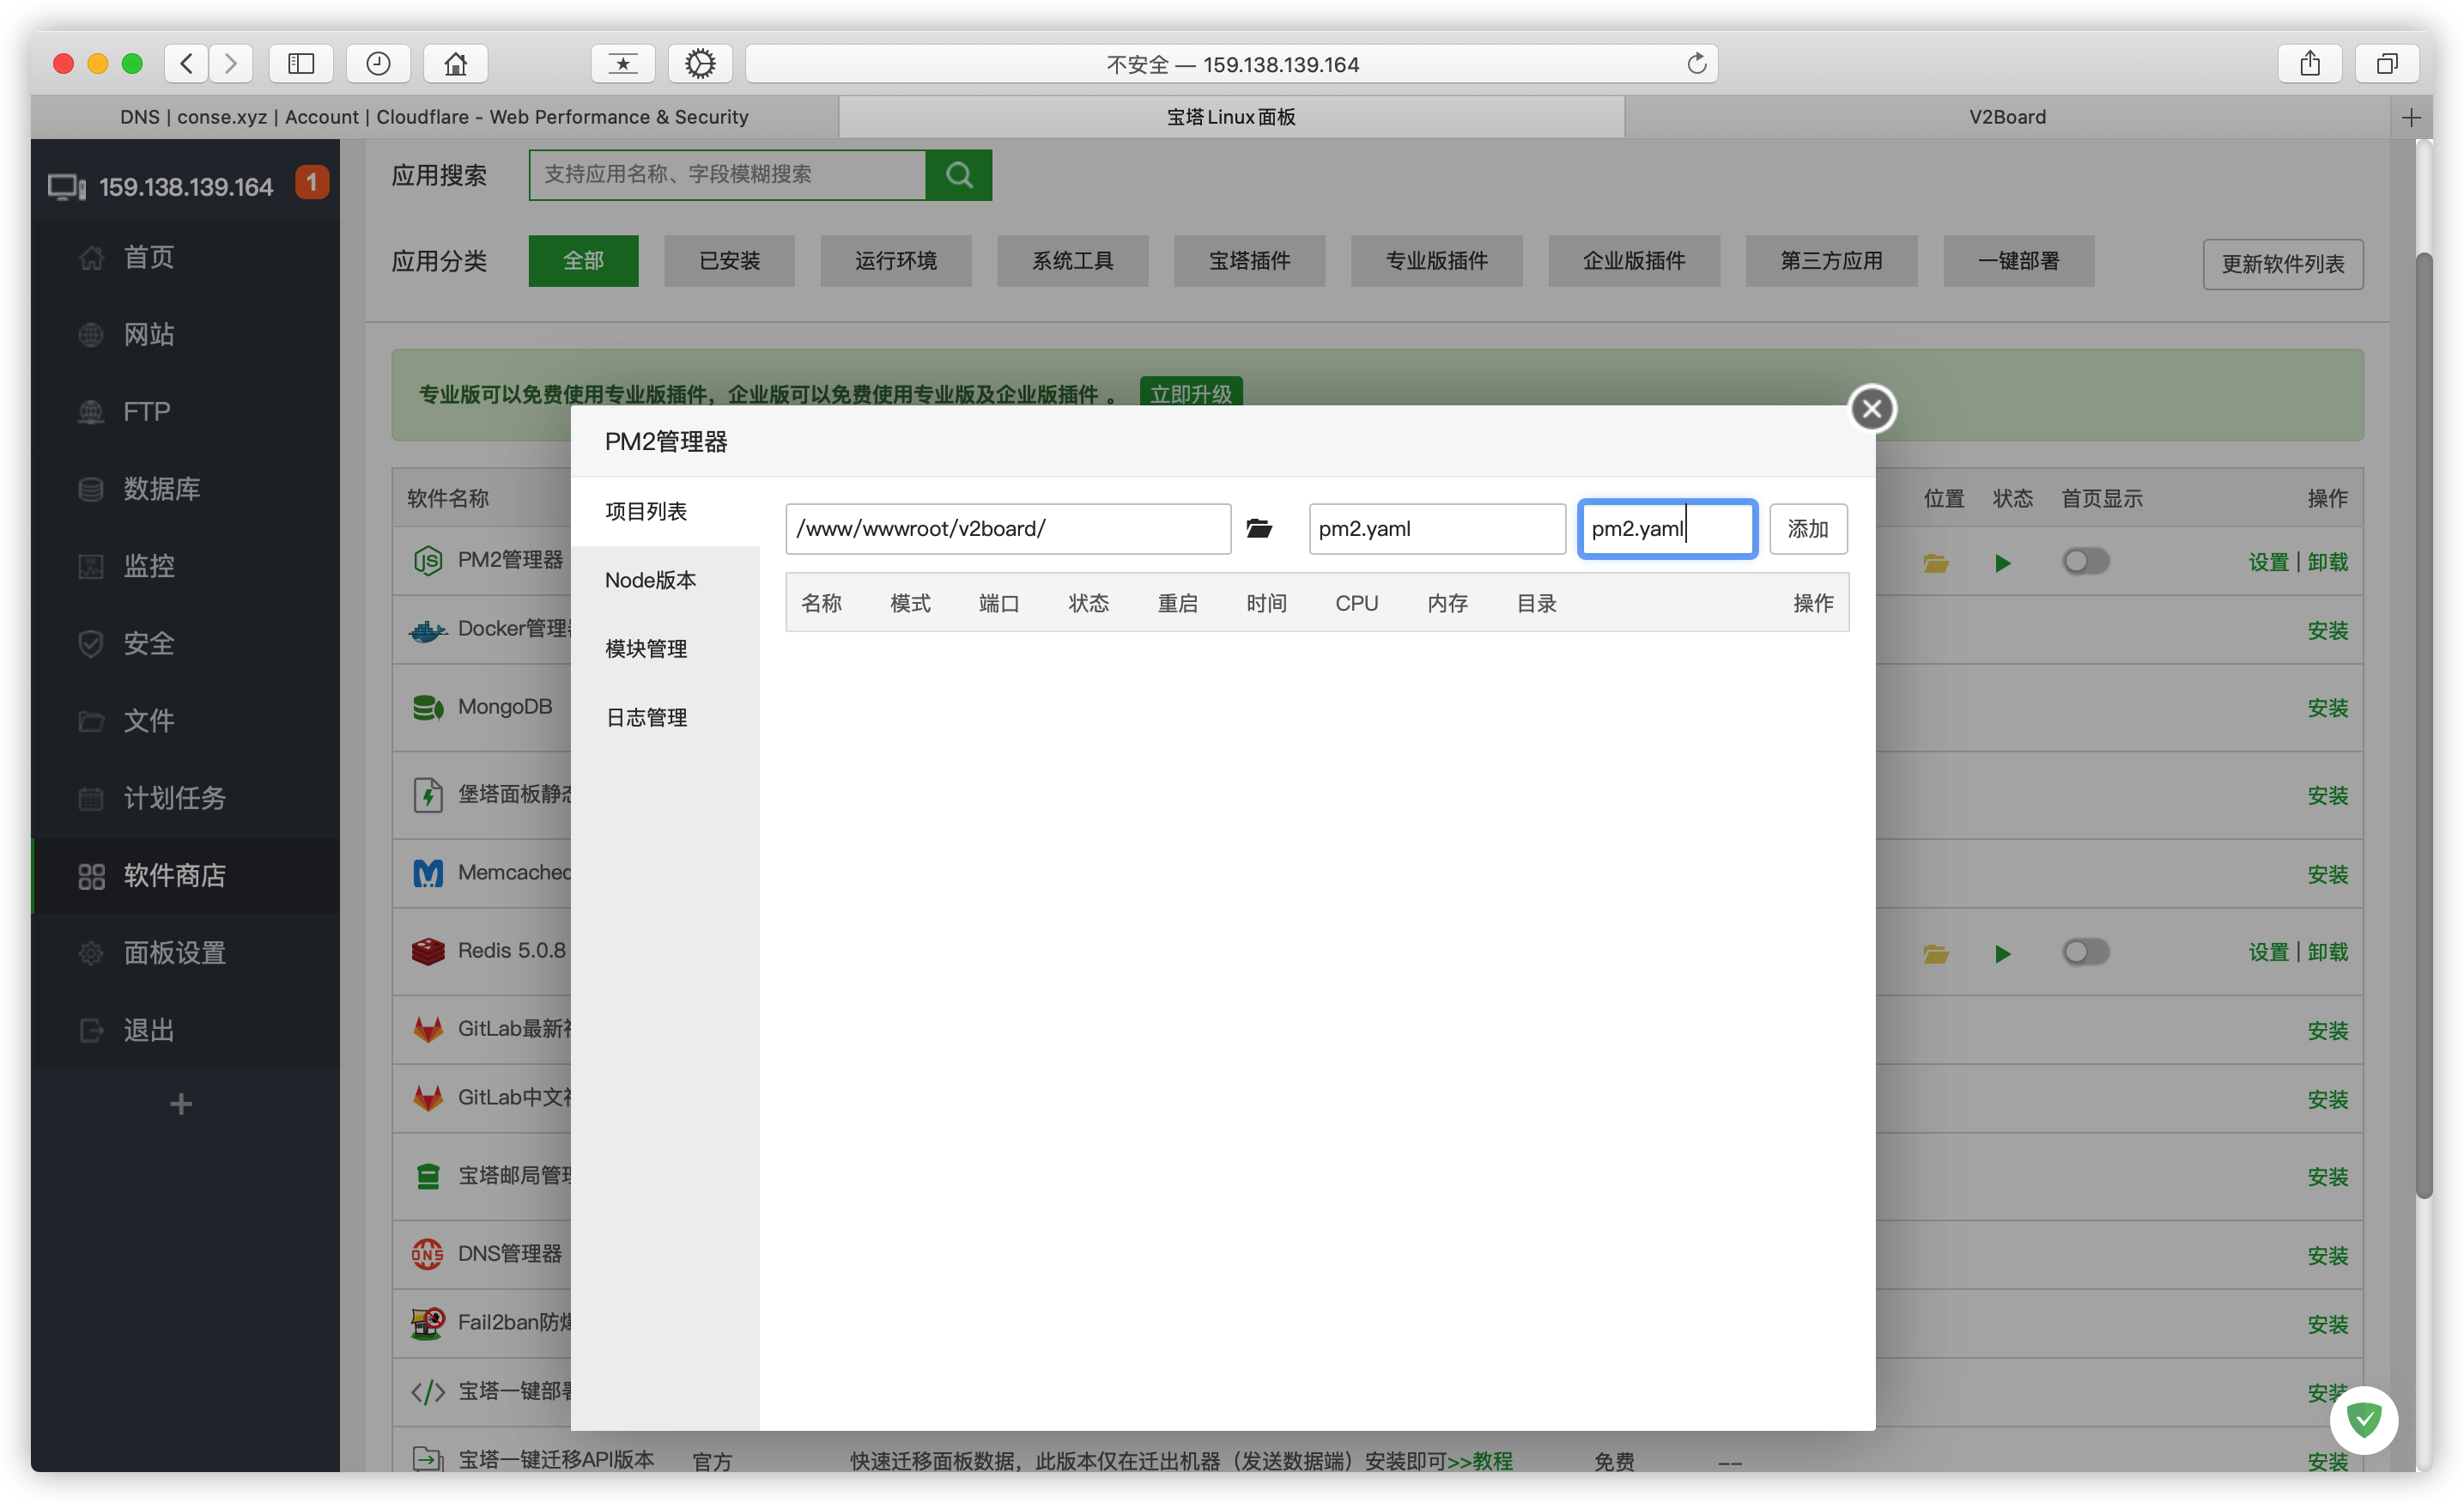This screenshot has width=2464, height=1503.
Task: Click 安装 link for MongoDB
Action: tap(2327, 708)
